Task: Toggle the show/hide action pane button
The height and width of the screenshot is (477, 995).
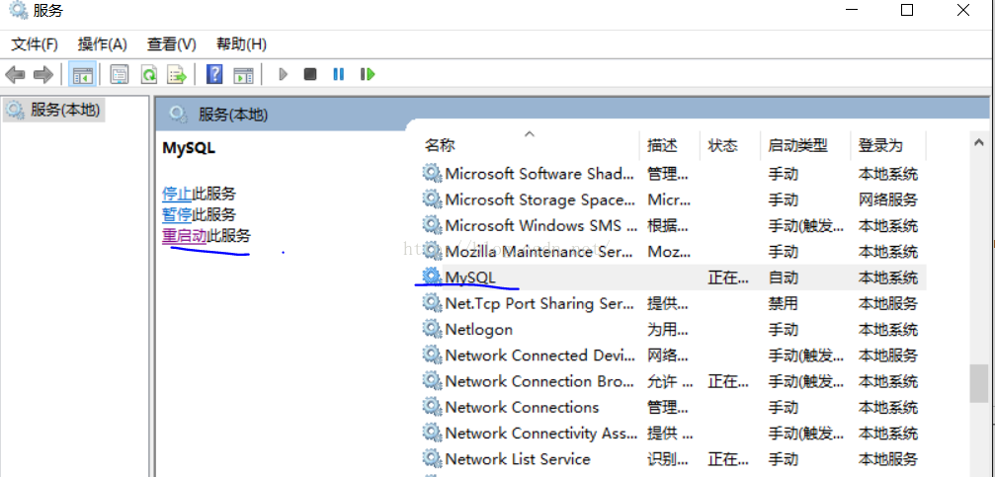Action: coord(243,74)
